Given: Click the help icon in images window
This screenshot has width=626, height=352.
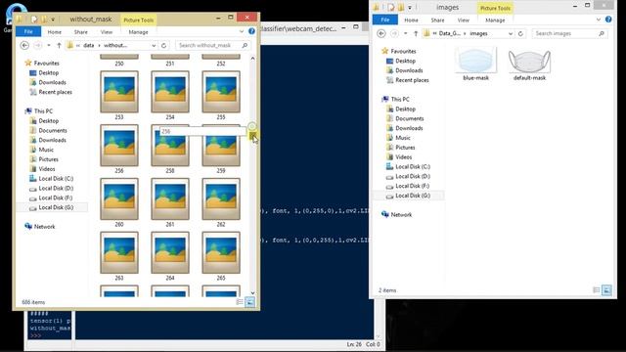Looking at the screenshot, I should pyautogui.click(x=608, y=20).
